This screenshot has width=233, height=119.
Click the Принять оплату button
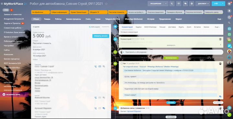[x=101, y=36]
